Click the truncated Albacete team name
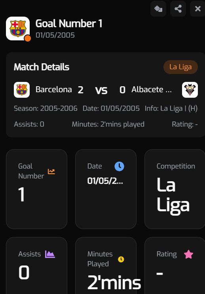This screenshot has height=294, width=205. (152, 90)
